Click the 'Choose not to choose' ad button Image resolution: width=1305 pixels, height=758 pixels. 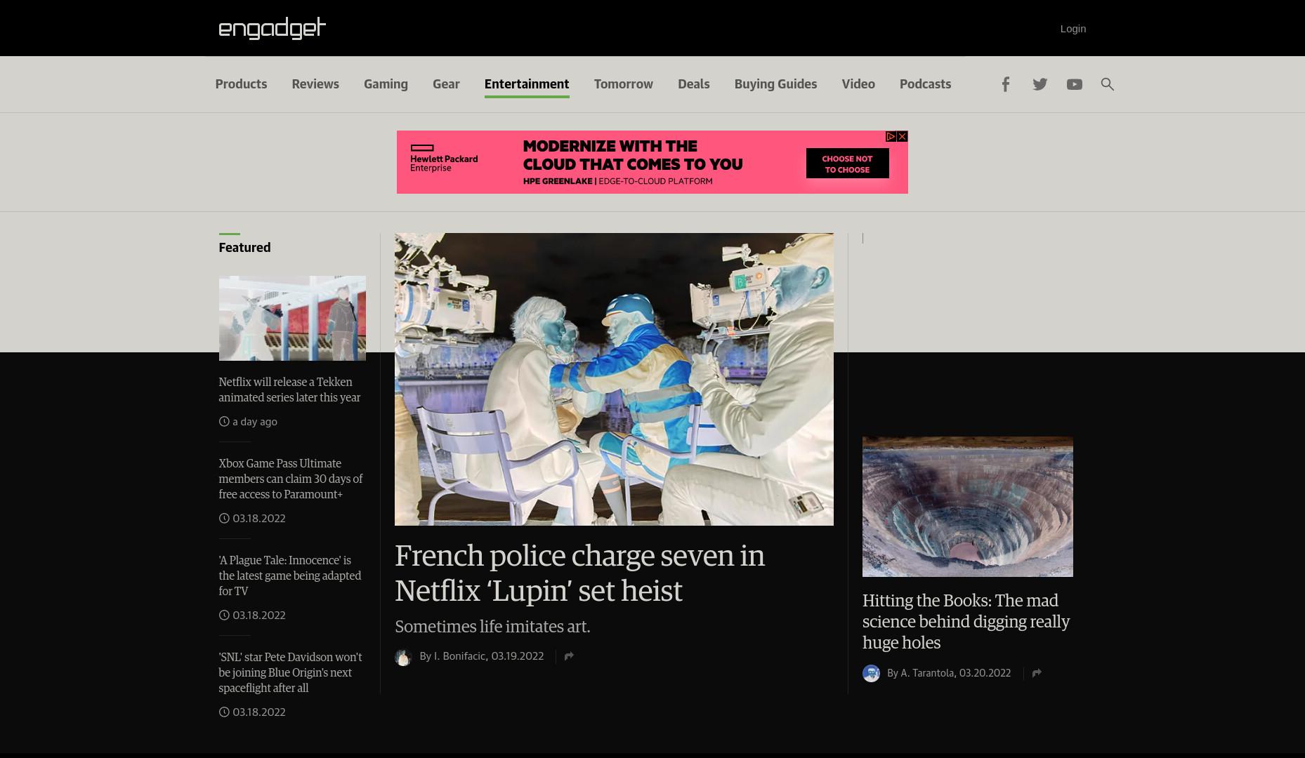(847, 164)
